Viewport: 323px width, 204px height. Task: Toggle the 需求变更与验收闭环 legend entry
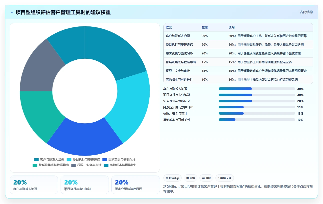tap(119, 160)
